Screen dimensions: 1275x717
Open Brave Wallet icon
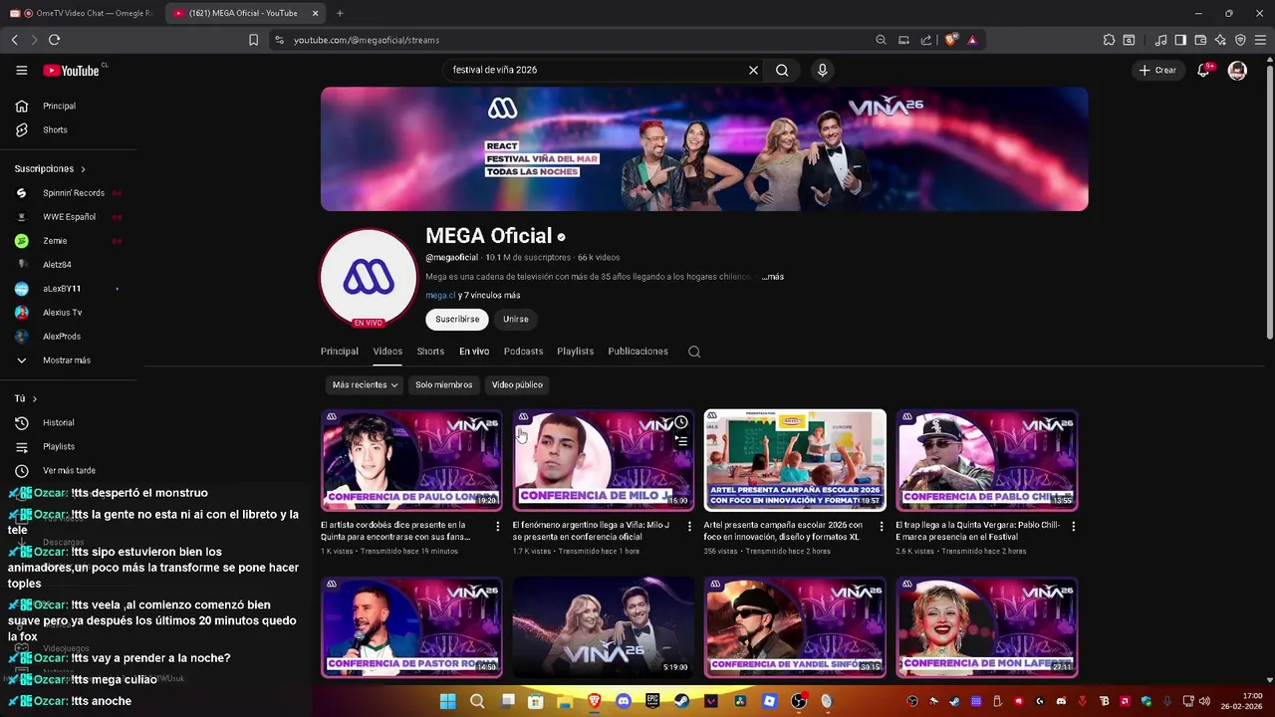click(x=1200, y=40)
